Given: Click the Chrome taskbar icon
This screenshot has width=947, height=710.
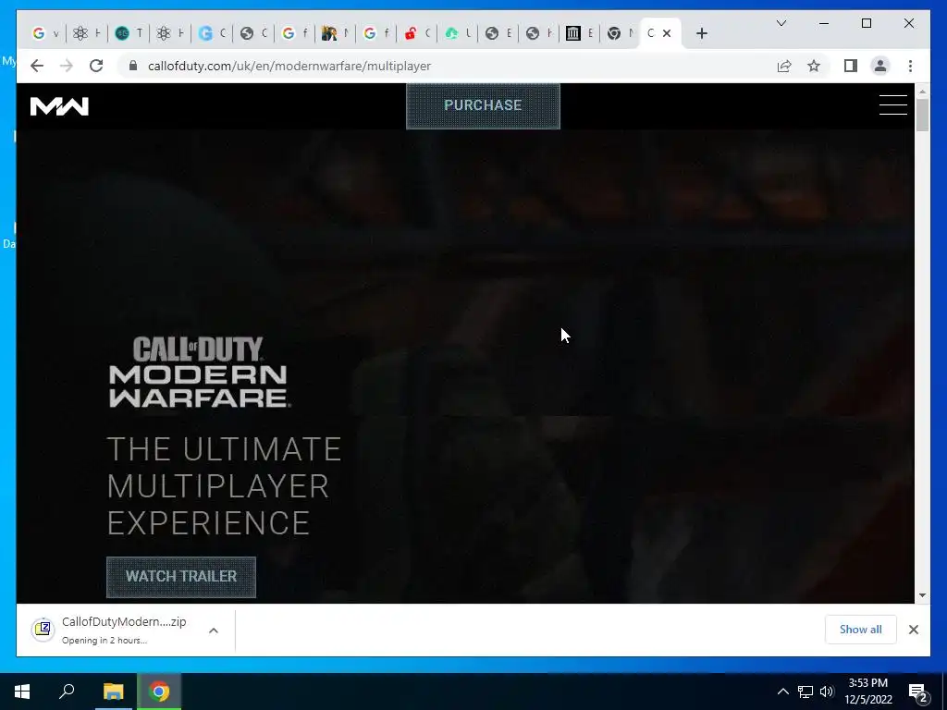Looking at the screenshot, I should (159, 692).
